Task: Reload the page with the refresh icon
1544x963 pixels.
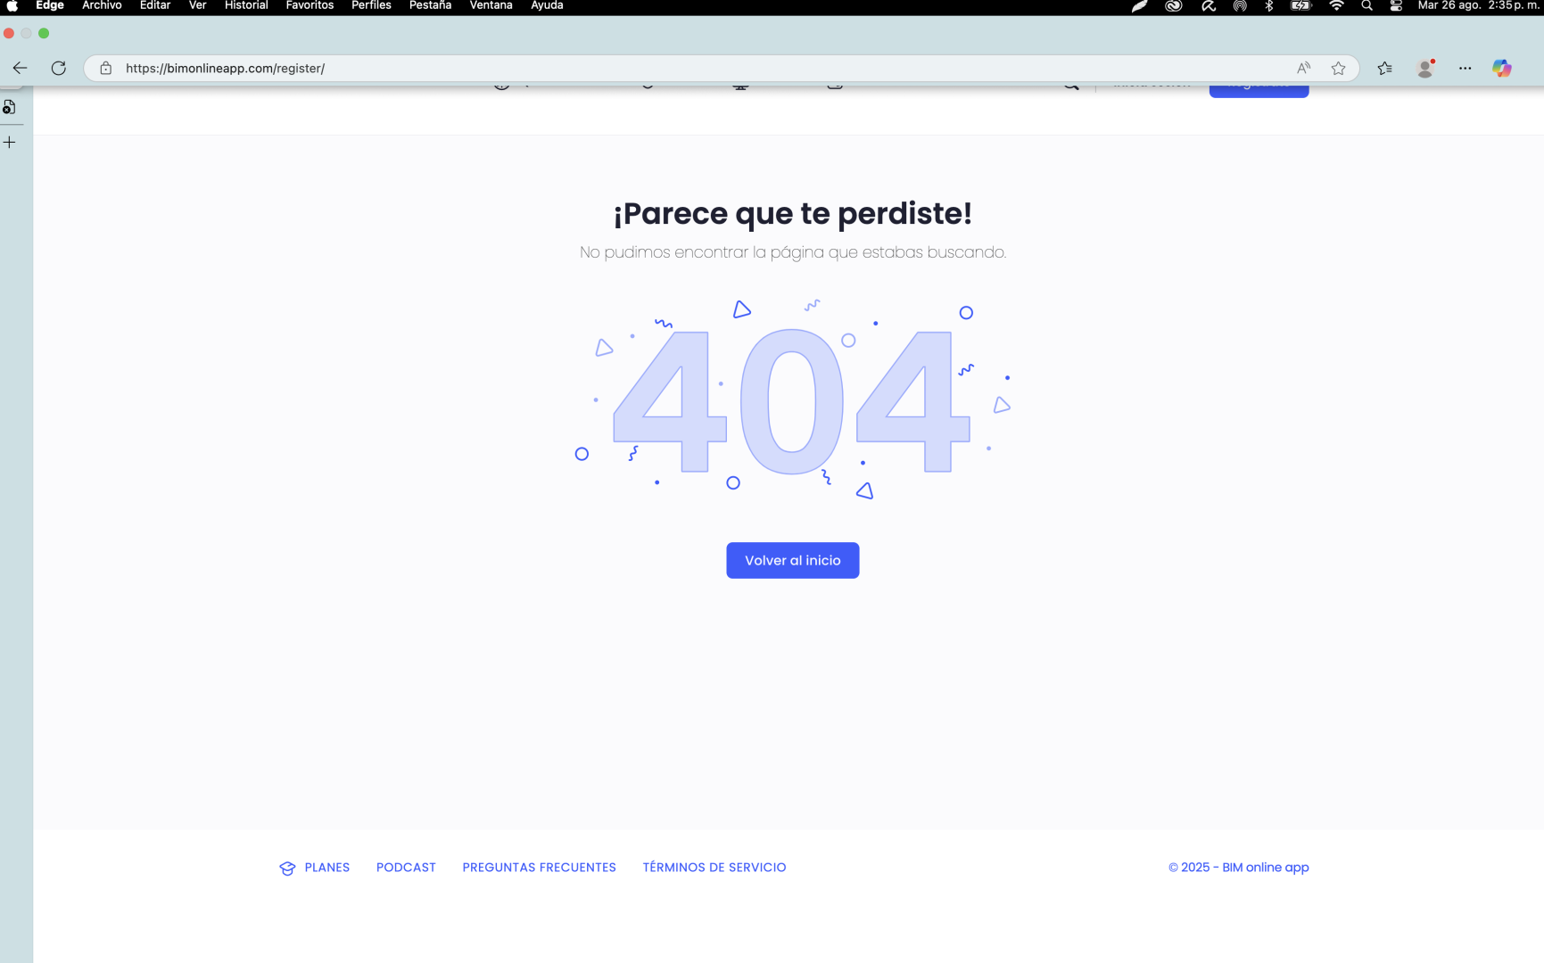Action: click(59, 68)
